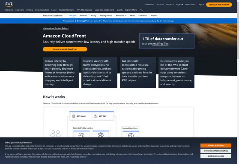
Task: Open the Events menu
Action: point(119,10)
